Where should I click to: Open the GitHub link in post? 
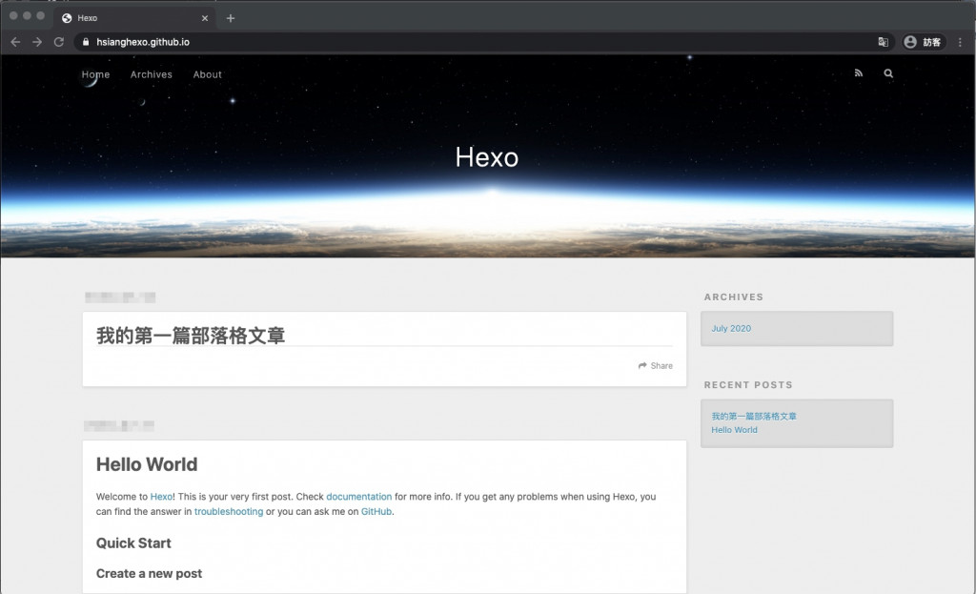coord(376,511)
